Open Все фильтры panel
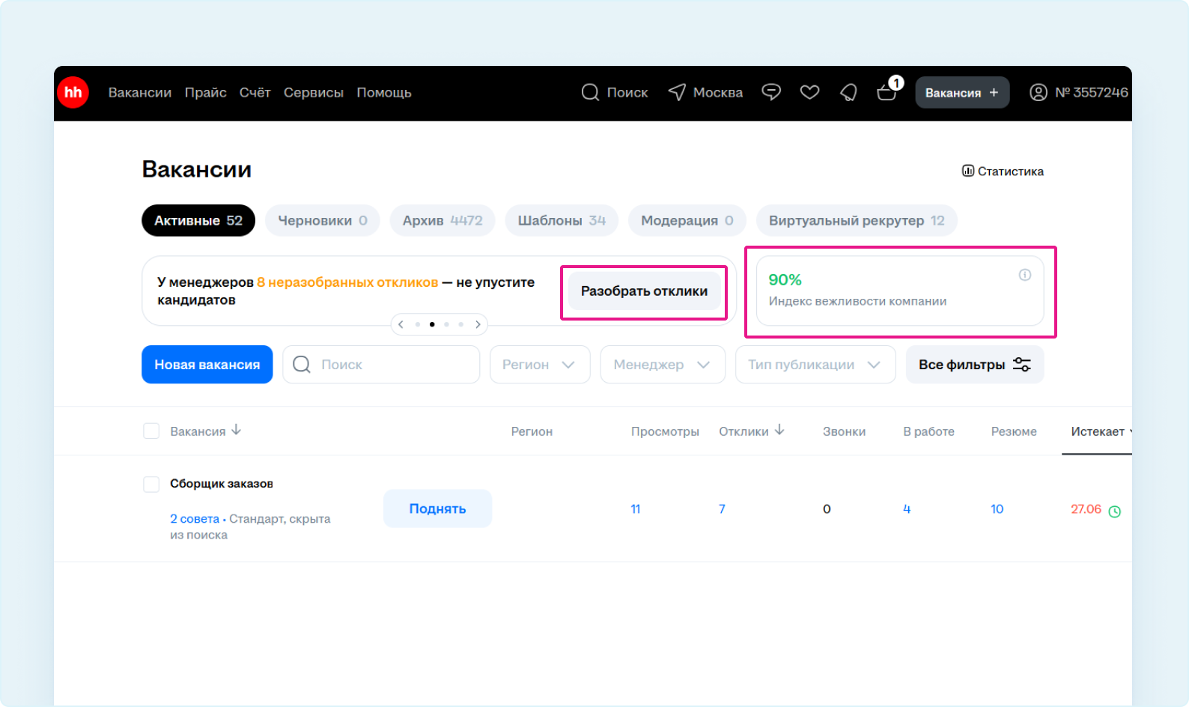1189x707 pixels. (x=975, y=365)
